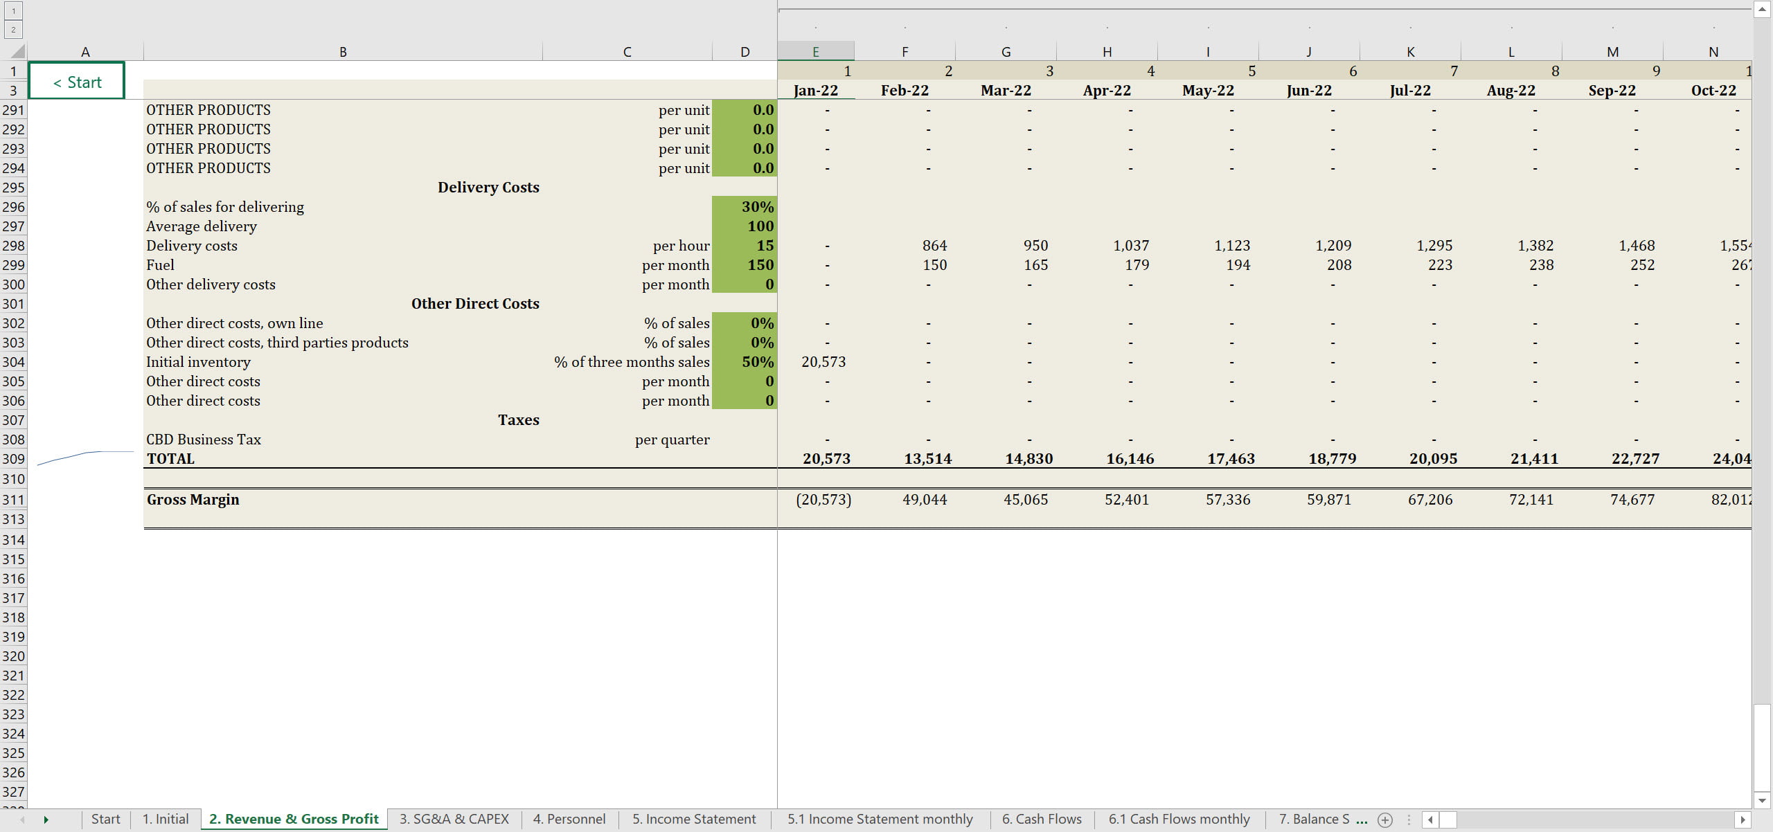The height and width of the screenshot is (832, 1773).
Task: Select column E header
Action: (x=815, y=51)
